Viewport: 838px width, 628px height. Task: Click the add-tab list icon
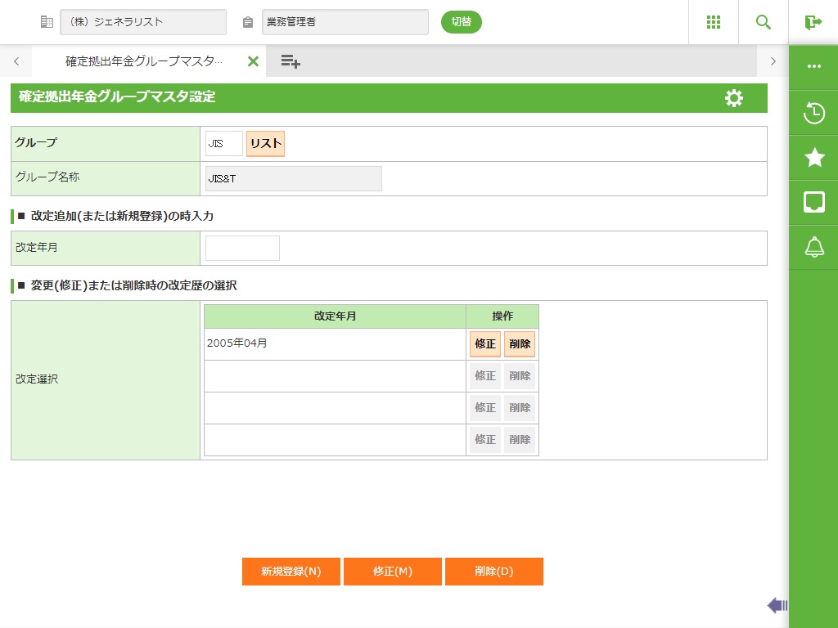291,61
